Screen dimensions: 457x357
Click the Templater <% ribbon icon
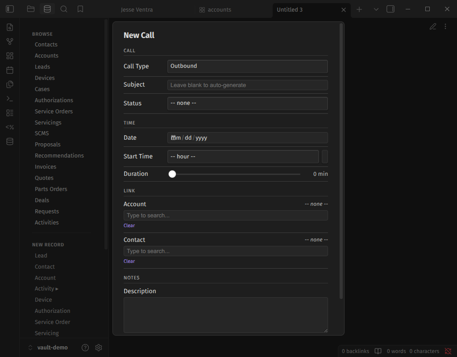coord(10,127)
